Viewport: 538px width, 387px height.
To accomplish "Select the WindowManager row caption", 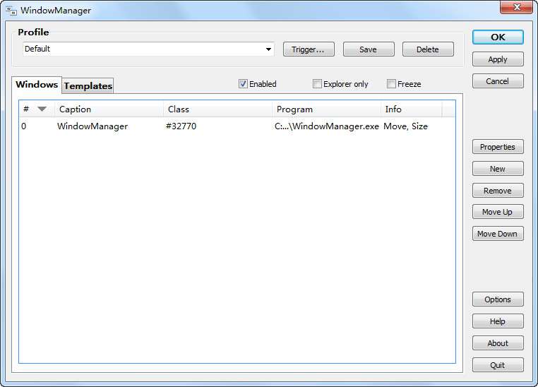I will (92, 126).
